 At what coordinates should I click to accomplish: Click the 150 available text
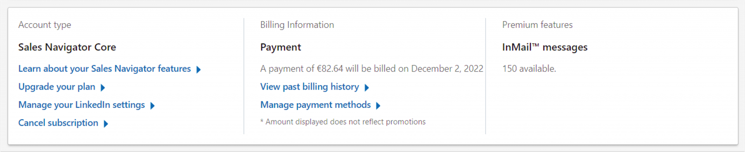pos(529,69)
